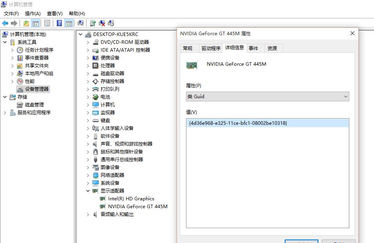Click the Update driver software icon
The width and height of the screenshot is (374, 243).
click(93, 23)
